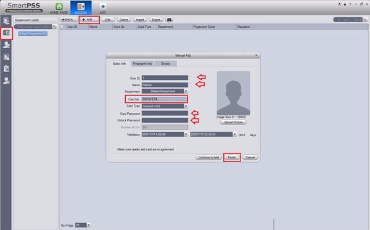The height and width of the screenshot is (230, 370).
Task: Select the ACCESS module icon
Action: coord(81,7)
